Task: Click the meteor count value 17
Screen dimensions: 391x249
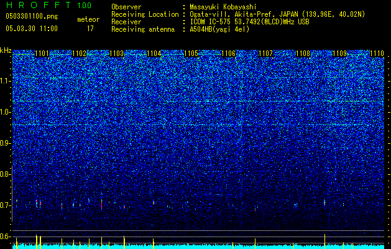Action: tap(90, 29)
